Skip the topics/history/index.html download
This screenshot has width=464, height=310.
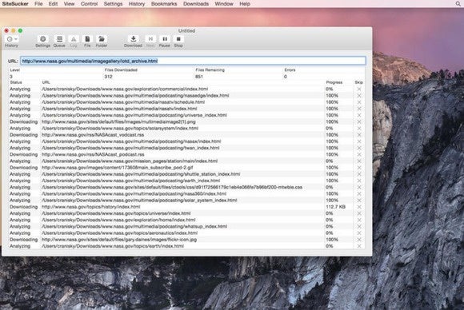[x=359, y=207]
